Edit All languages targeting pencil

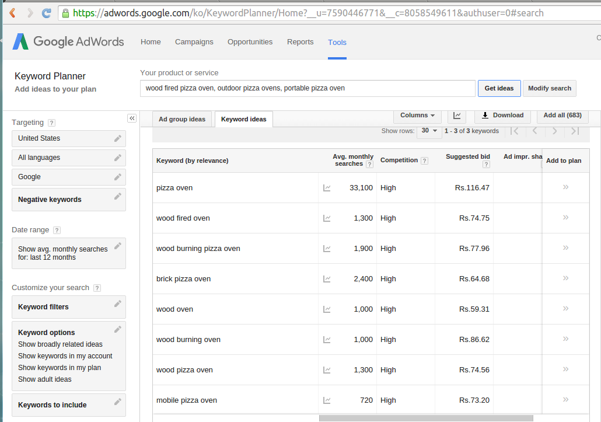pos(118,158)
